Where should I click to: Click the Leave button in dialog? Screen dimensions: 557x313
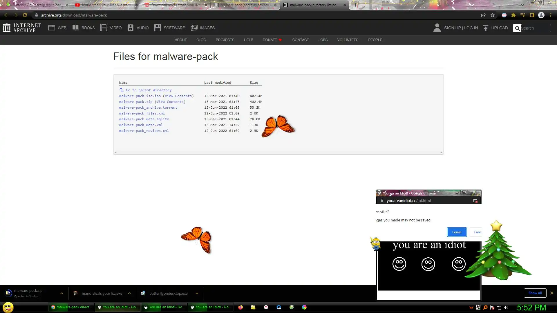tap(456, 232)
